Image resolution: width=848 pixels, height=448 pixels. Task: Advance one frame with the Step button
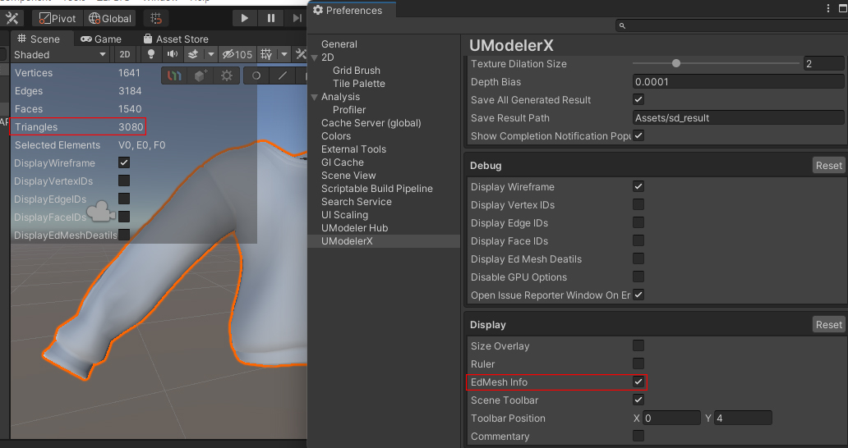point(297,18)
